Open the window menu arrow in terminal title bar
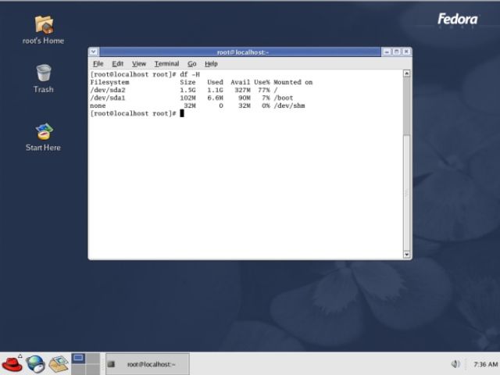The height and width of the screenshot is (375, 500). click(x=94, y=52)
